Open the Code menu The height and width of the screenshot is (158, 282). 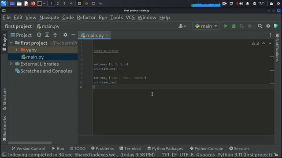(x=68, y=18)
